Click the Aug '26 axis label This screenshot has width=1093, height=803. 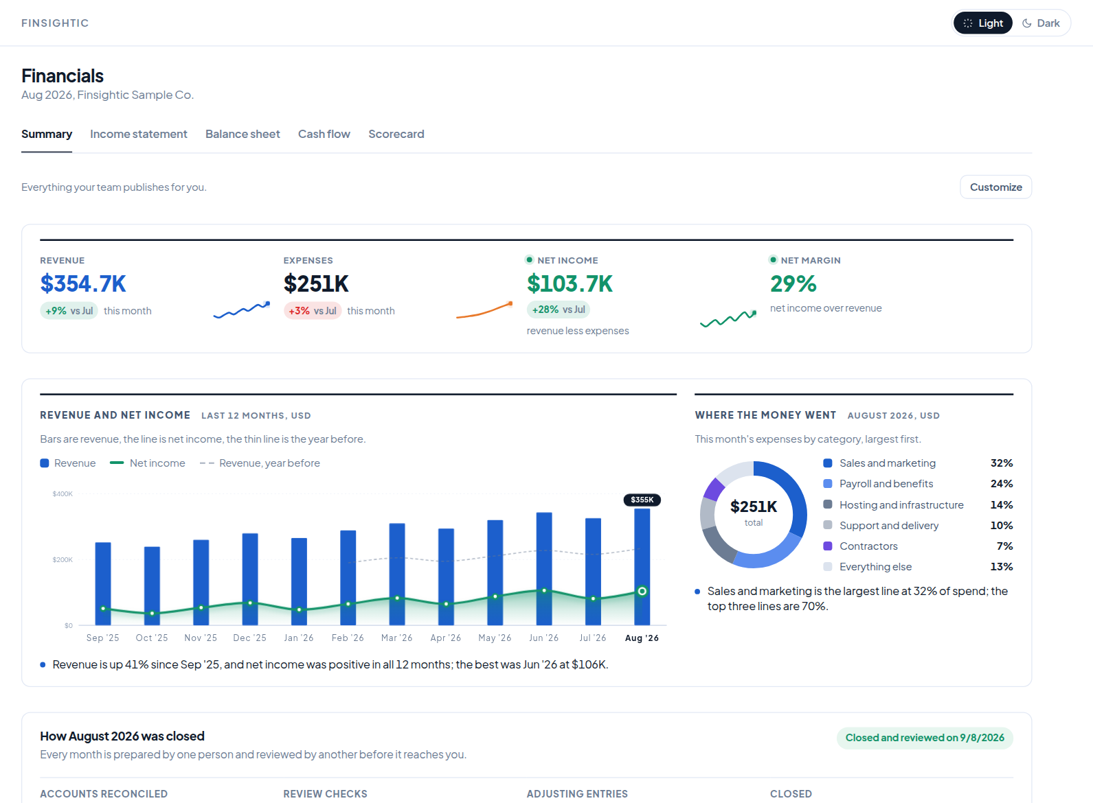[x=642, y=638]
